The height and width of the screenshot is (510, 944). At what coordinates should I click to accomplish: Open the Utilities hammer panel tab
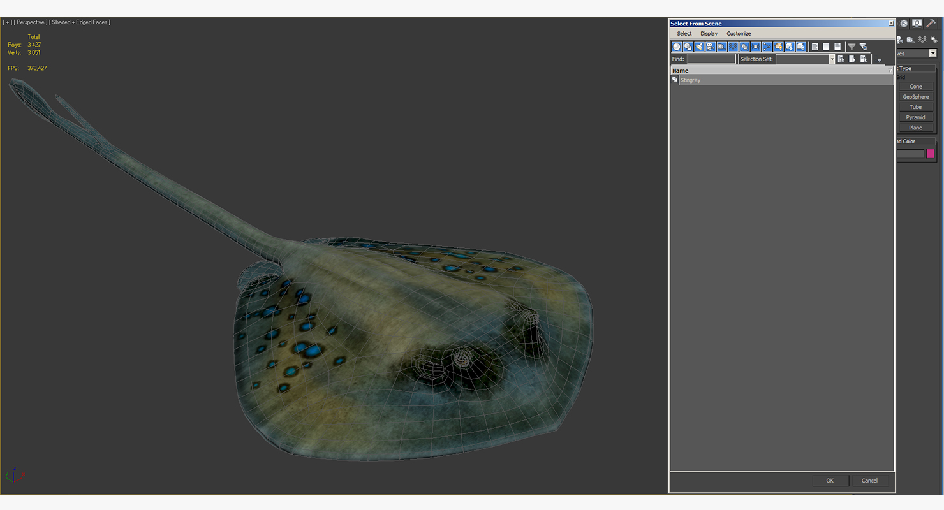pos(931,24)
